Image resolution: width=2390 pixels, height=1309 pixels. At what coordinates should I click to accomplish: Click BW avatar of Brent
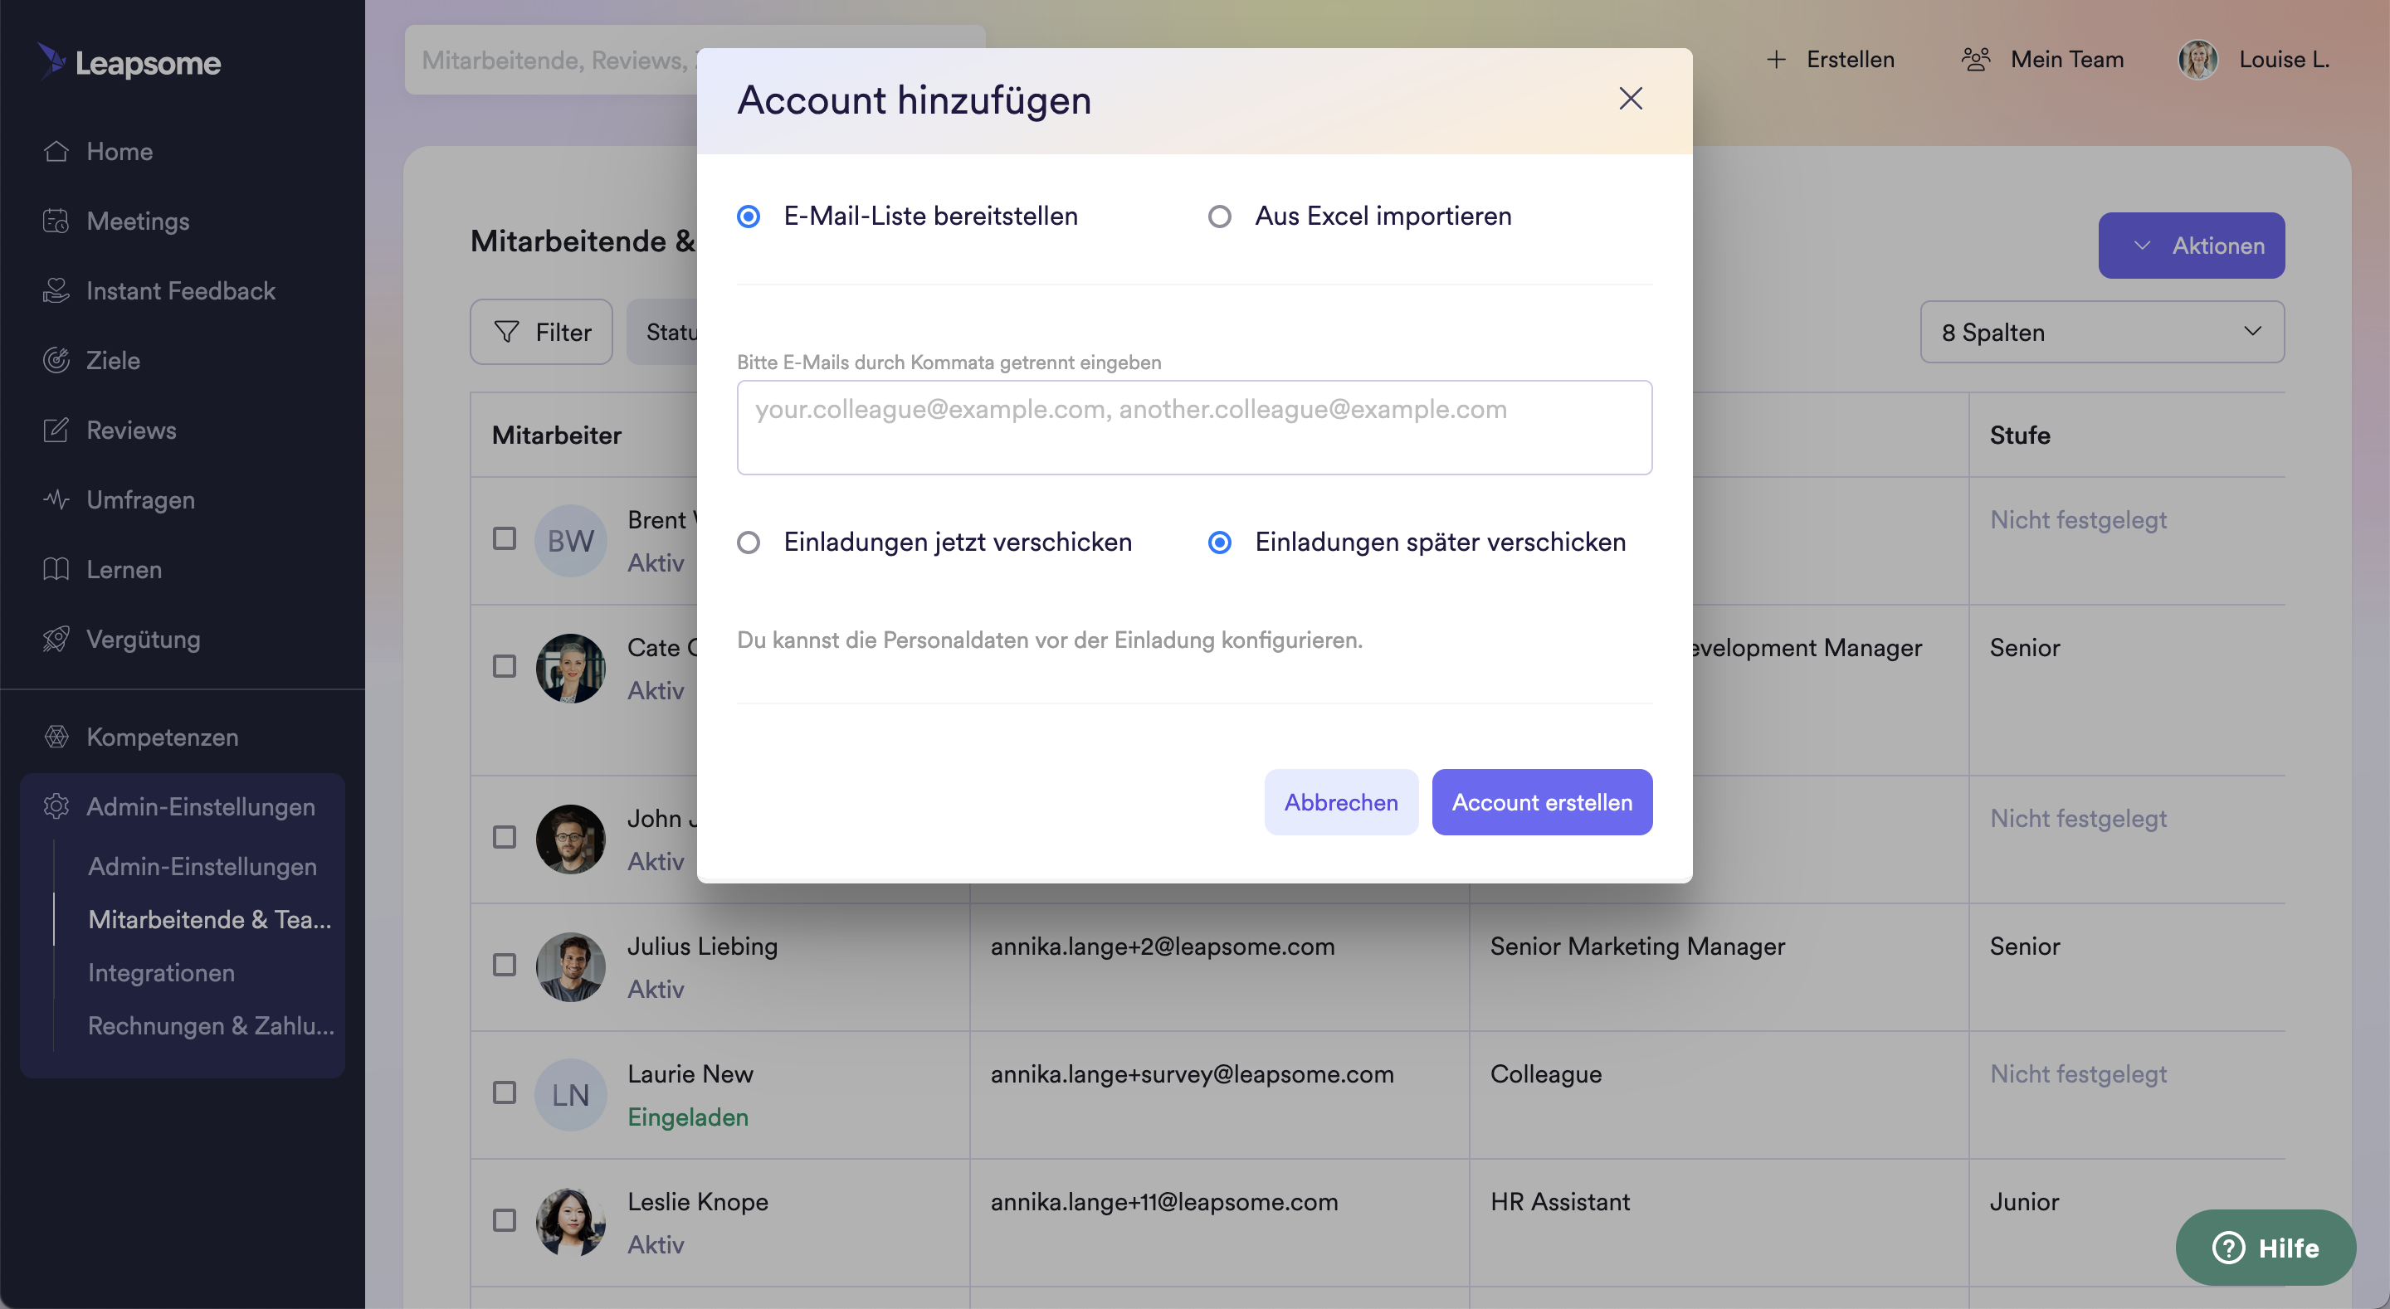tap(569, 541)
